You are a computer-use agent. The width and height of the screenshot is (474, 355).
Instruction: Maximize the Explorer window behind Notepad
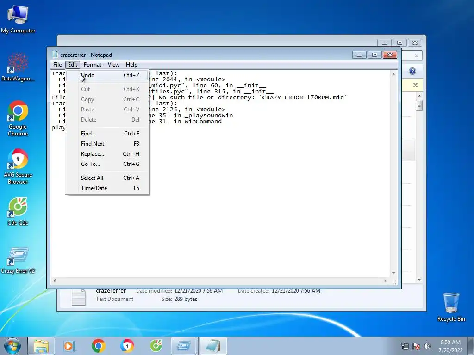pyautogui.click(x=399, y=43)
